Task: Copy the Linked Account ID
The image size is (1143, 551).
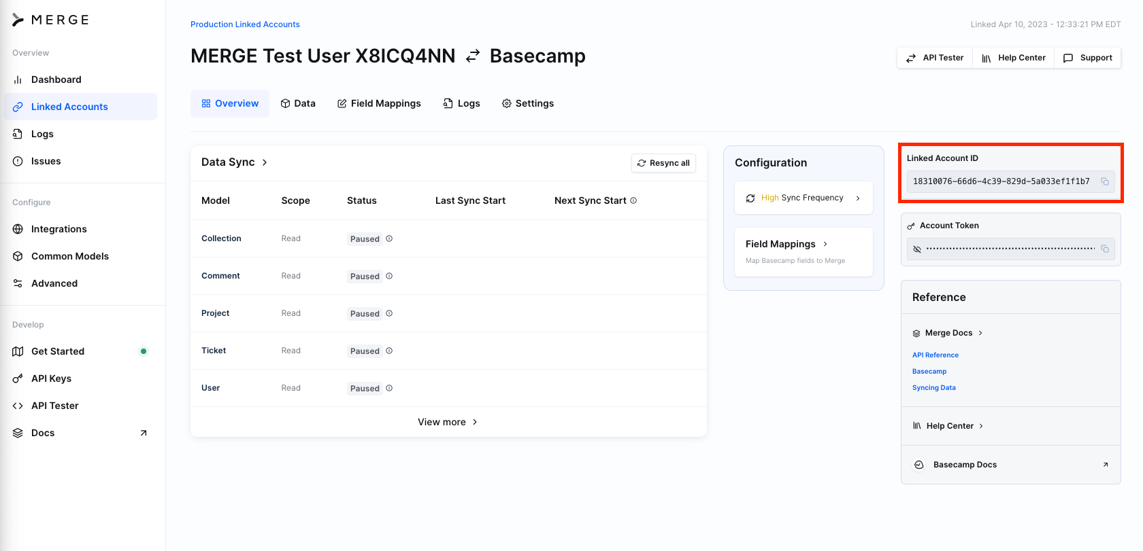Action: click(x=1105, y=181)
